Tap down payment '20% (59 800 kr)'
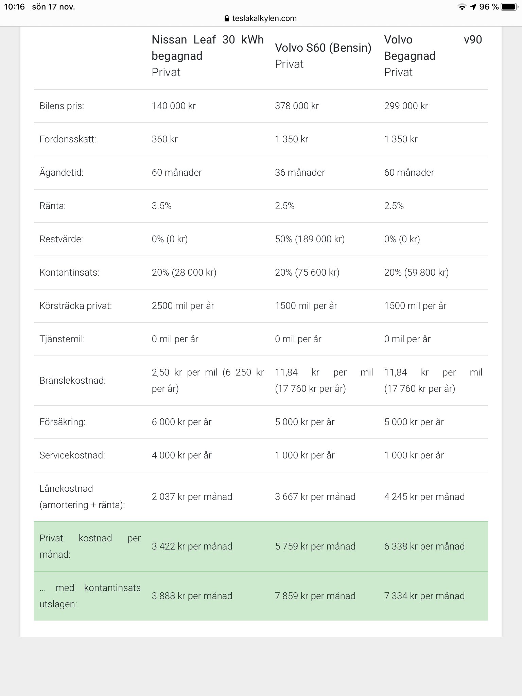522x696 pixels. point(416,272)
